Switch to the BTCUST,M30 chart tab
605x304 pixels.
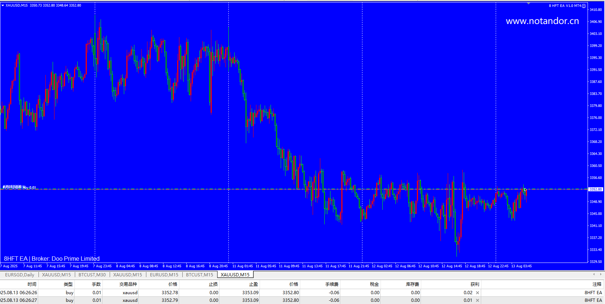(92, 275)
